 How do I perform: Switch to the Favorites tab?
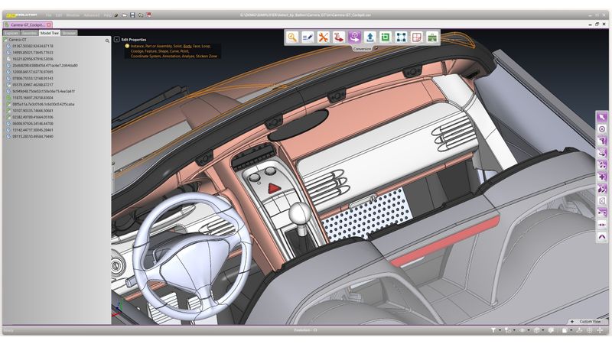pos(29,33)
